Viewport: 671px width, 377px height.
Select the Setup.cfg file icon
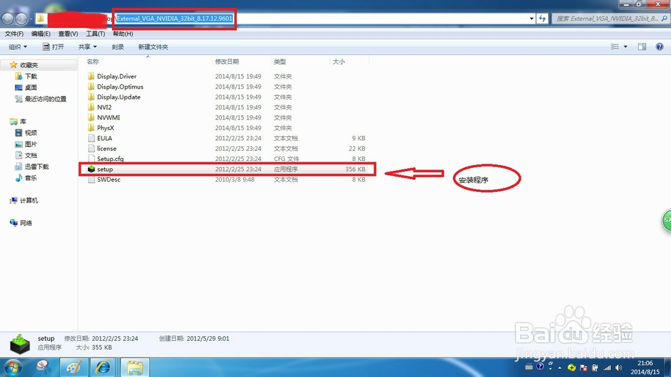click(x=91, y=159)
